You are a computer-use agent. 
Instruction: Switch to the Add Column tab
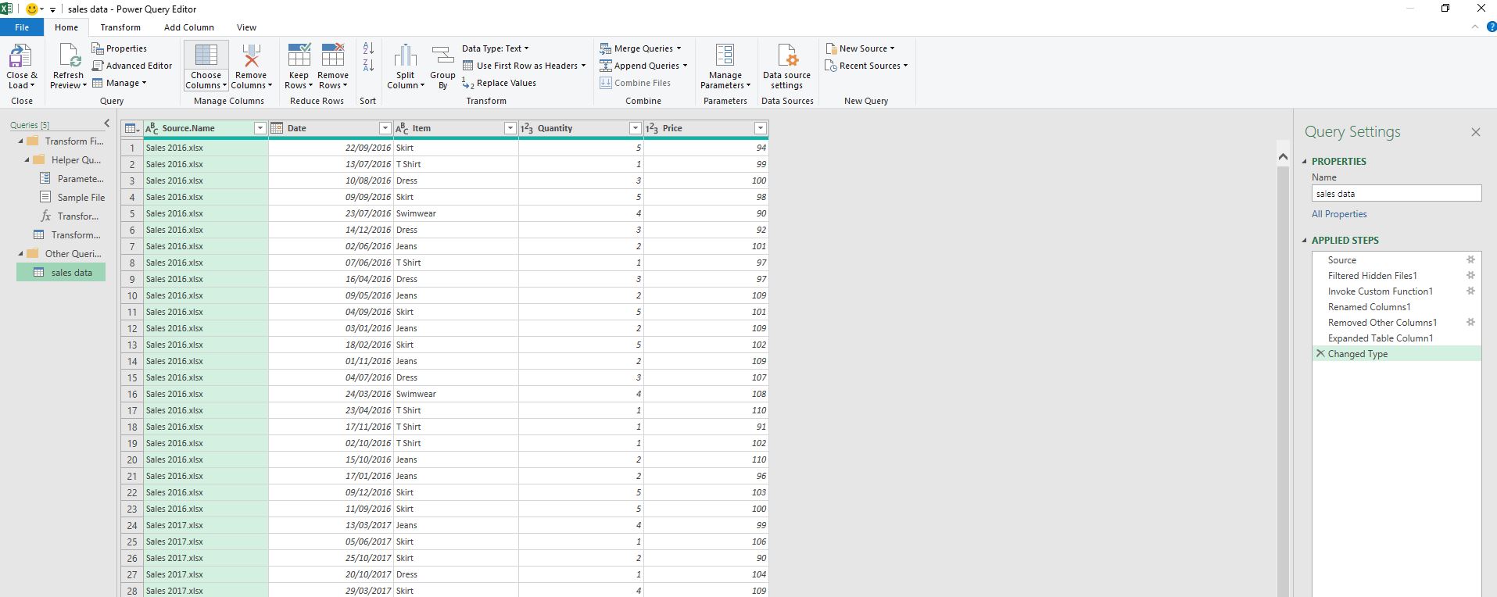(x=188, y=27)
